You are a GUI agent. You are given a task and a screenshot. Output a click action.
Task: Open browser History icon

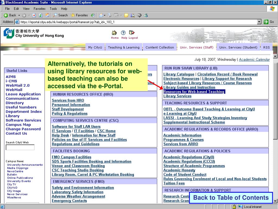93,16
